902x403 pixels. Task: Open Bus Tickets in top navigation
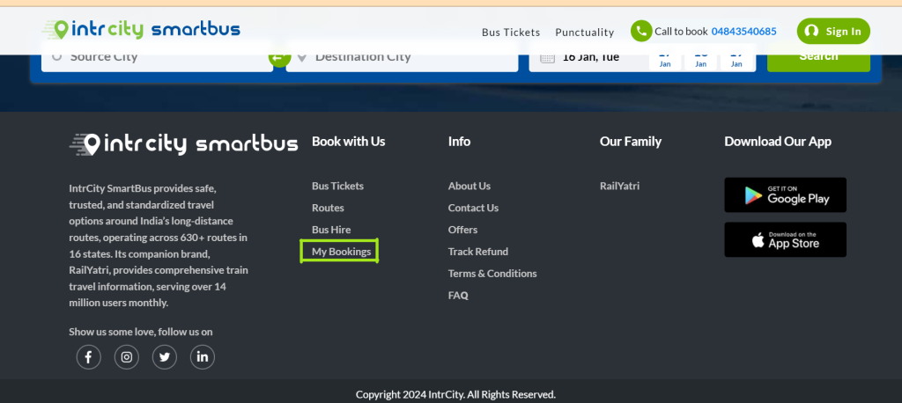tap(511, 33)
